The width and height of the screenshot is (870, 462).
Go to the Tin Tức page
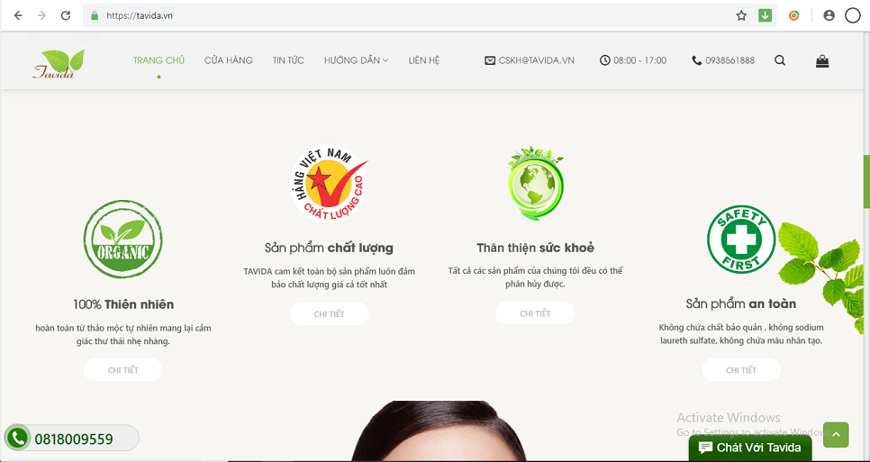[x=288, y=60]
